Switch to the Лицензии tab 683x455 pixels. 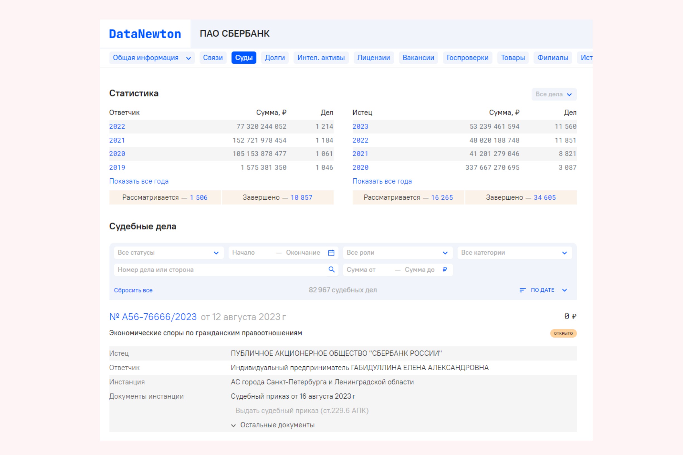click(x=373, y=58)
